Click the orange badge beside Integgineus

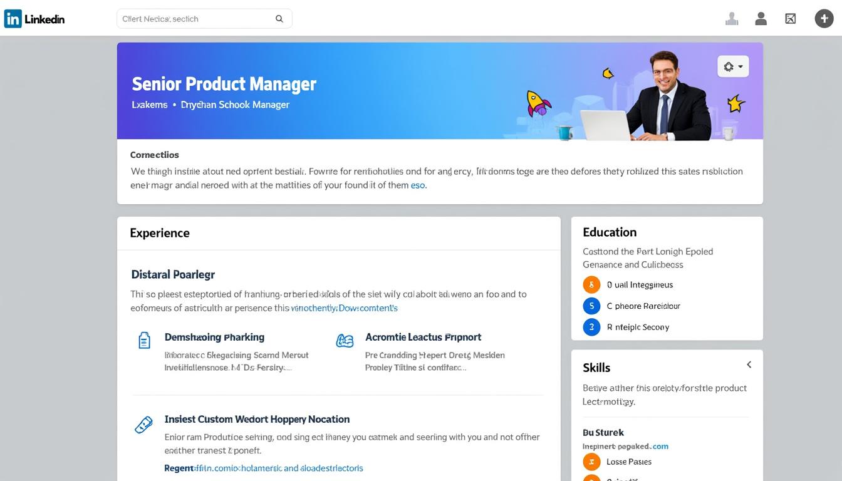(591, 284)
